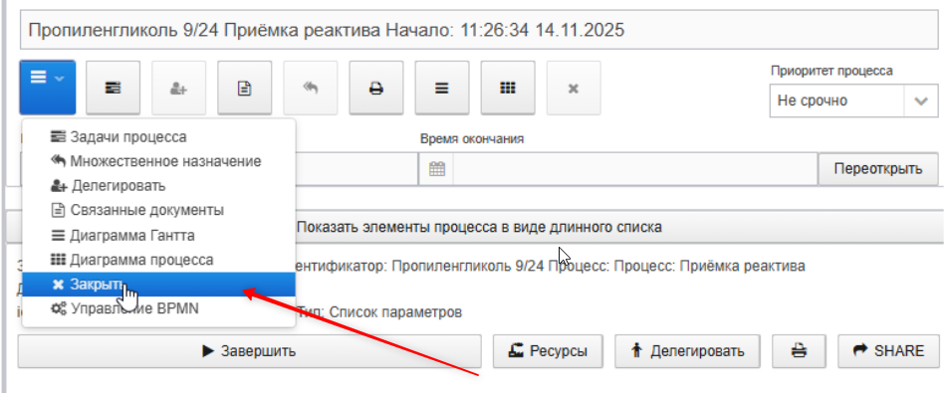This screenshot has height=393, width=951.
Task: Click the multiple assignment reply-all toolbar icon
Action: pyautogui.click(x=311, y=88)
